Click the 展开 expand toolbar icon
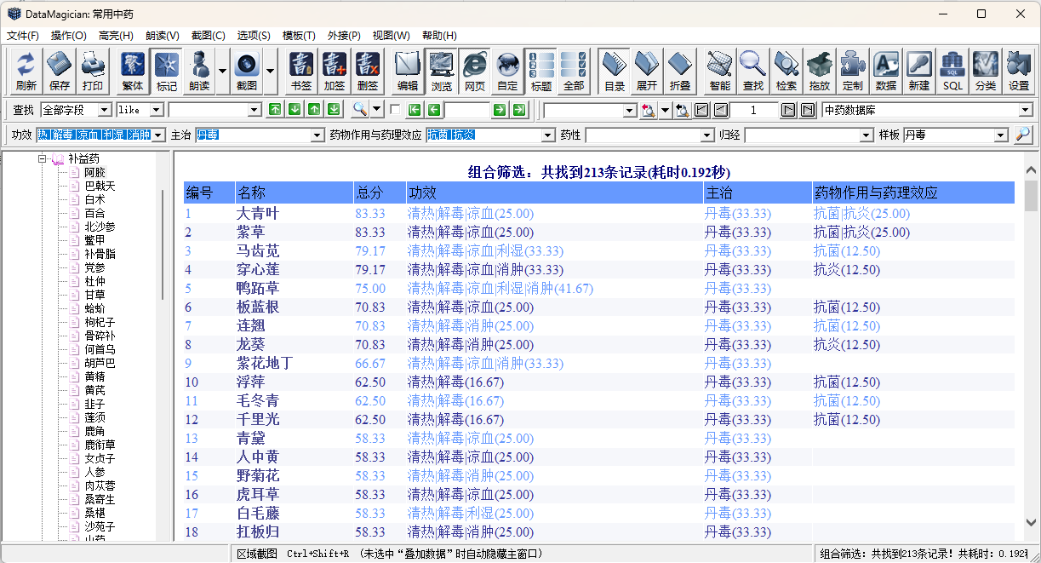The image size is (1041, 563). (647, 72)
